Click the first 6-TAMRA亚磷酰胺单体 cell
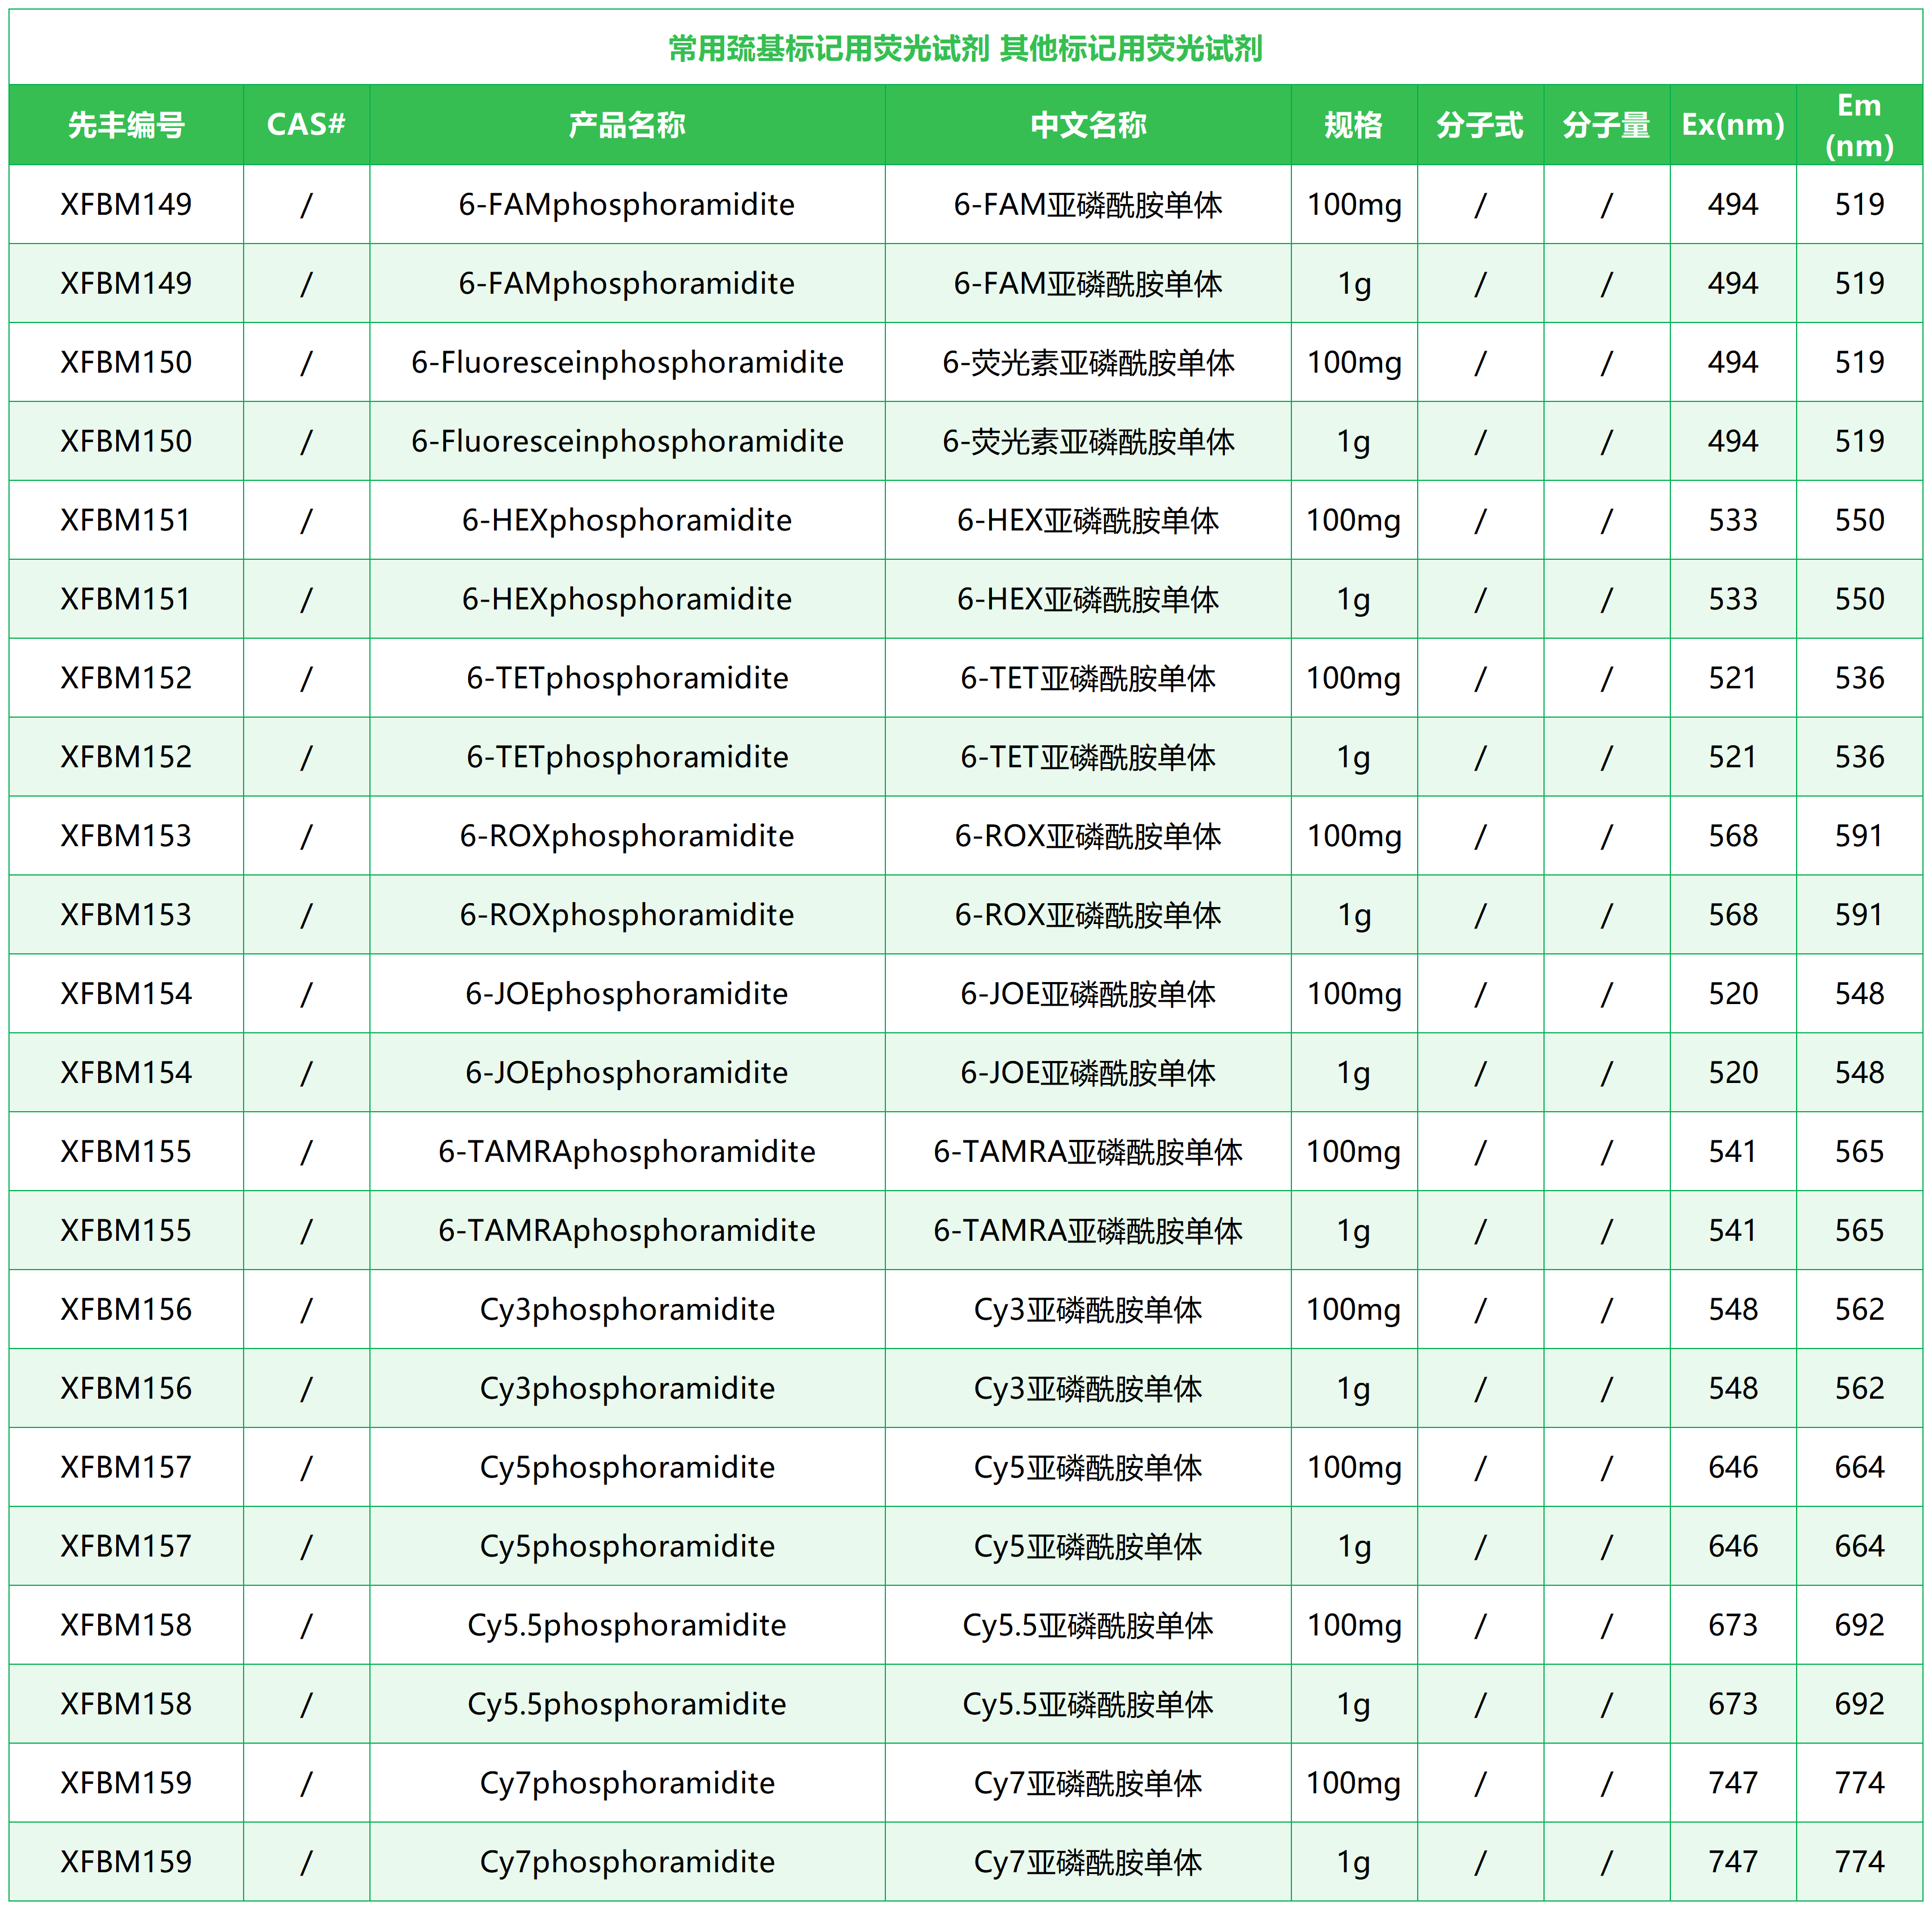This screenshot has height=1910, width=1932. 1088,1151
